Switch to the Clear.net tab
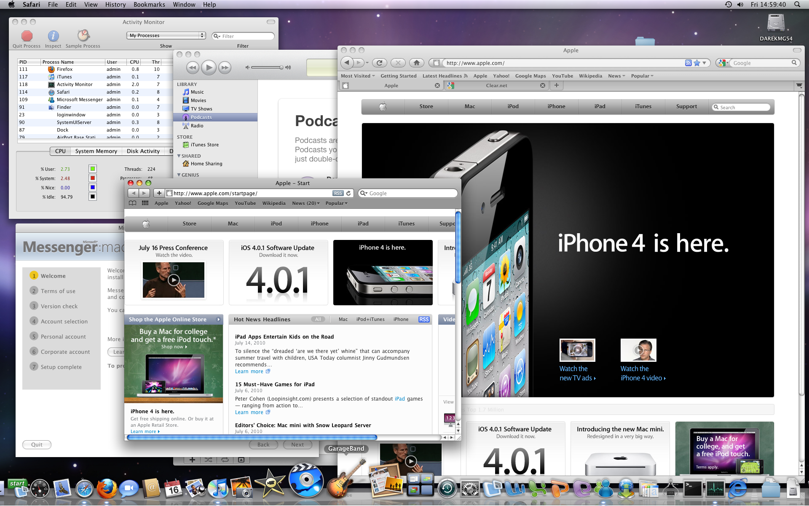Viewport: 809px width, 506px height. [496, 85]
